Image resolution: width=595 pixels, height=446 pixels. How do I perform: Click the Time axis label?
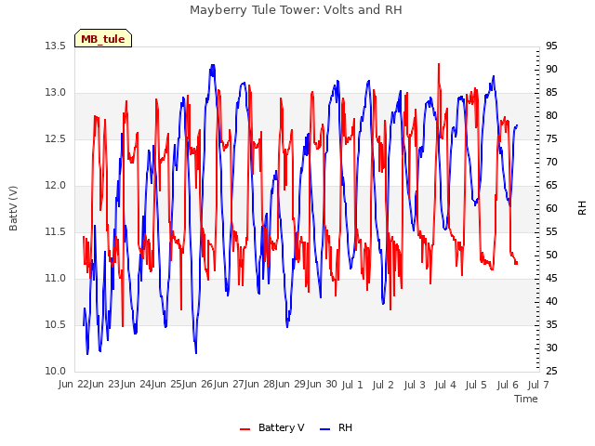coord(526,399)
